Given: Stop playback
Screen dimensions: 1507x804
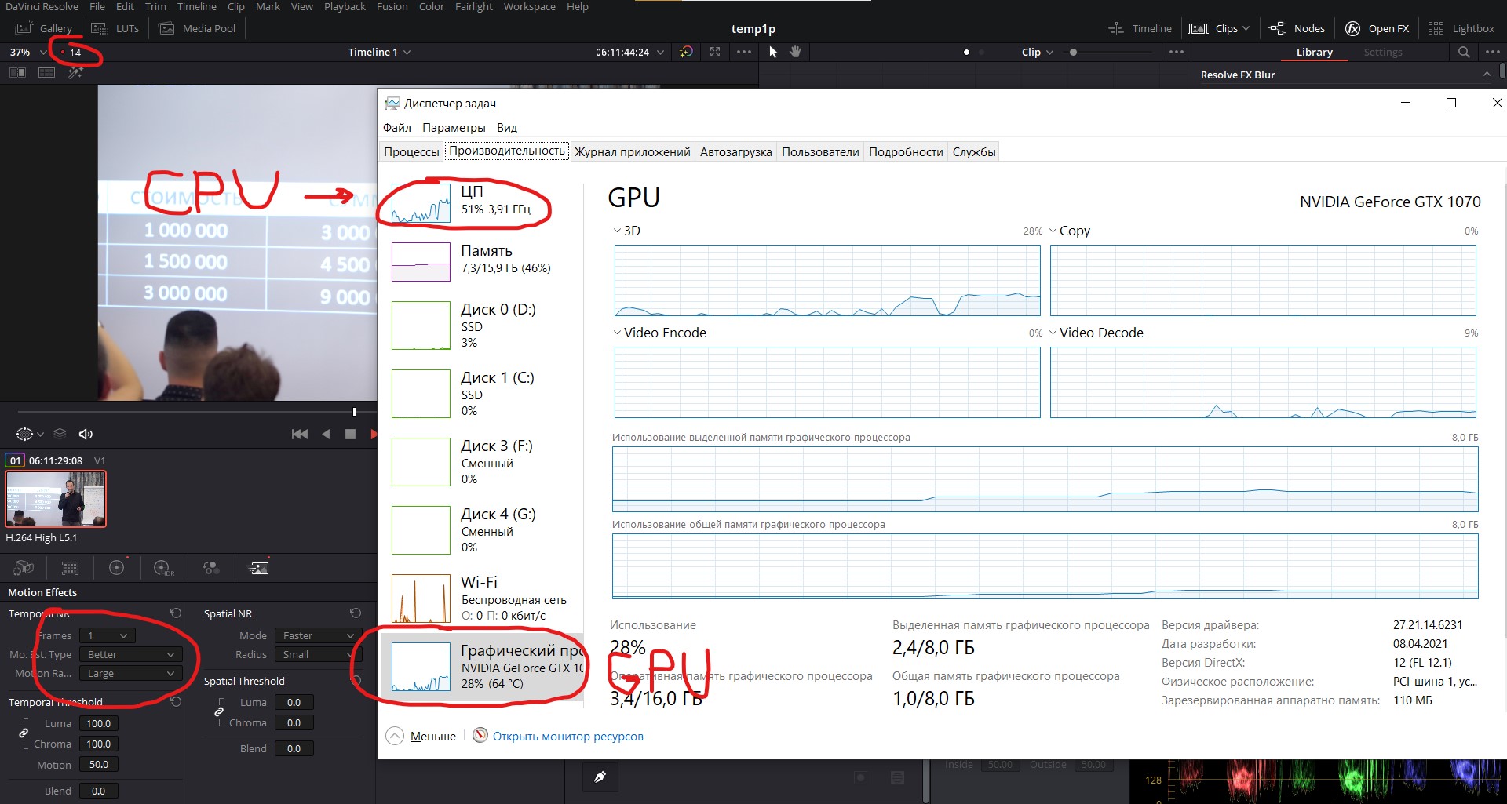Looking at the screenshot, I should click(x=350, y=434).
